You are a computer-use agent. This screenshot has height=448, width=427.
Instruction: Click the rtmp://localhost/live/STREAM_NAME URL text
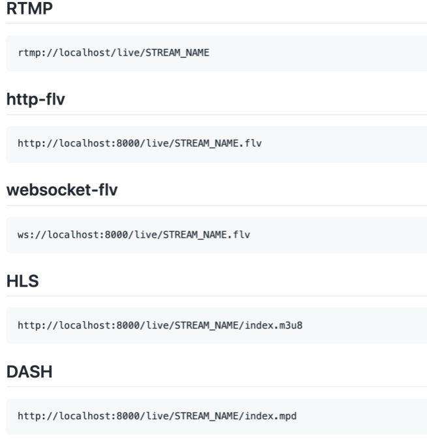pyautogui.click(x=114, y=53)
